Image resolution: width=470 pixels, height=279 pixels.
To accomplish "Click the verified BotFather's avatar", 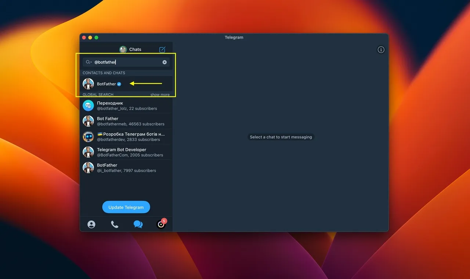I will [x=88, y=84].
